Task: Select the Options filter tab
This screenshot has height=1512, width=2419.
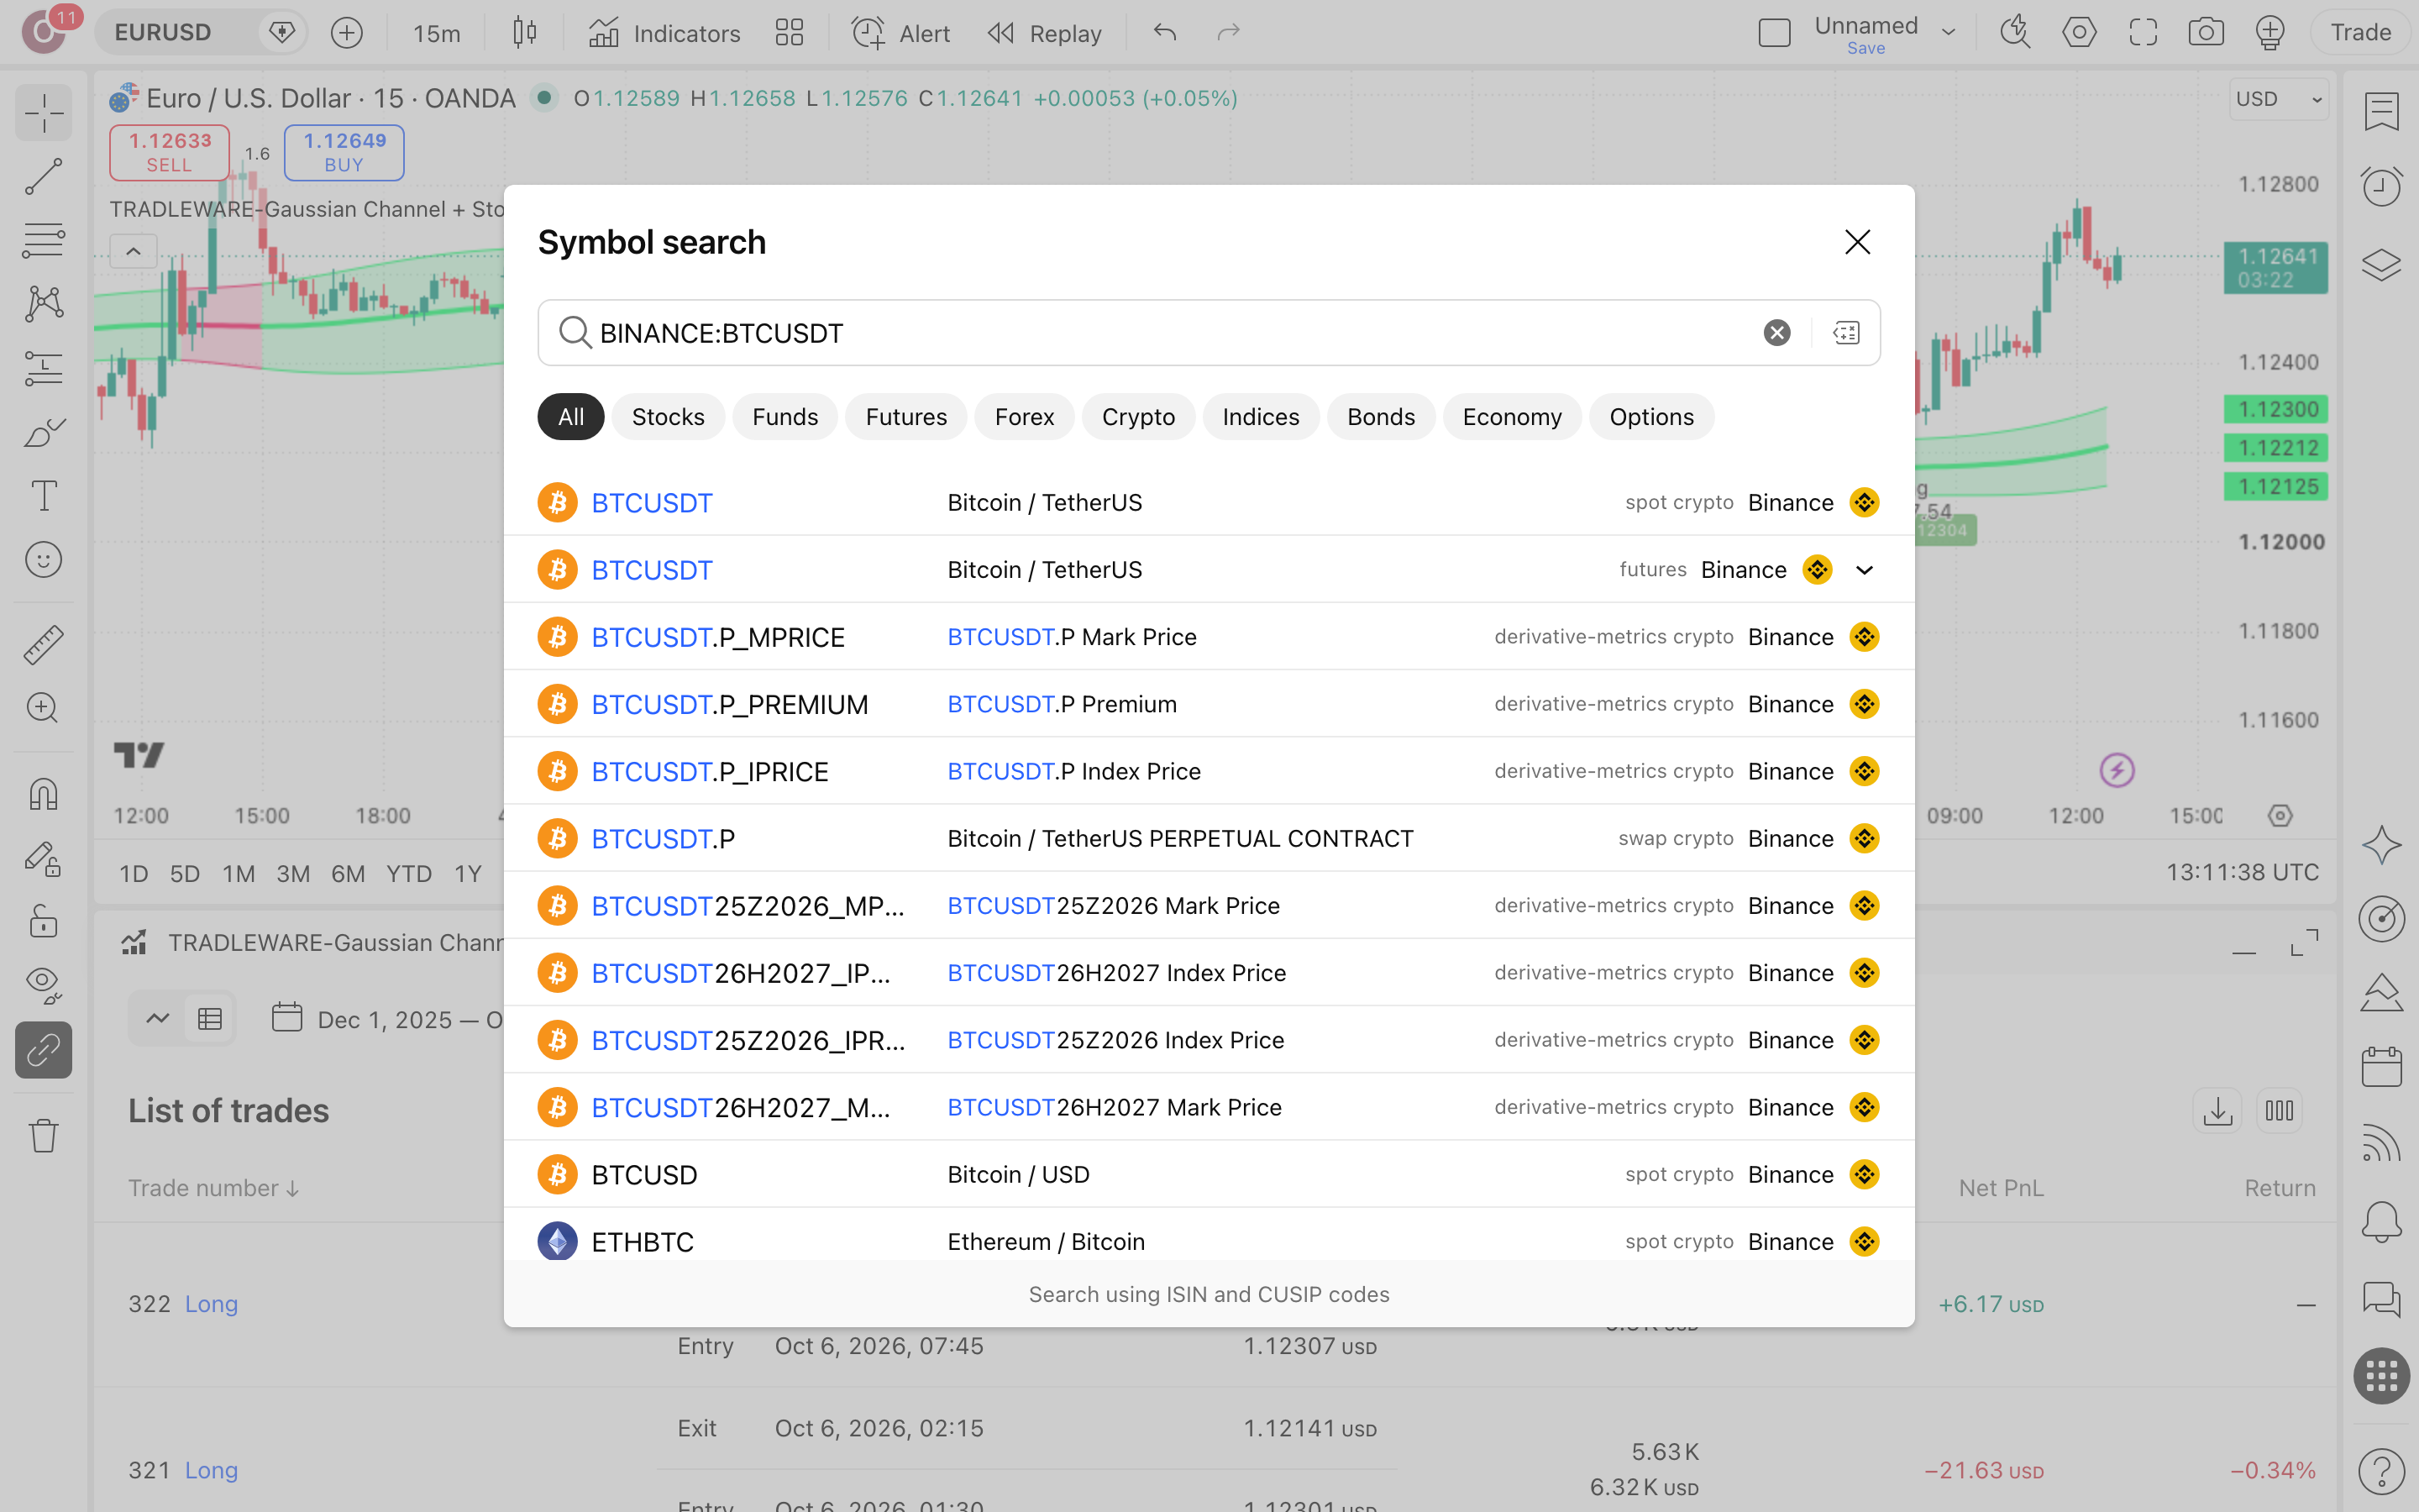Action: point(1651,417)
